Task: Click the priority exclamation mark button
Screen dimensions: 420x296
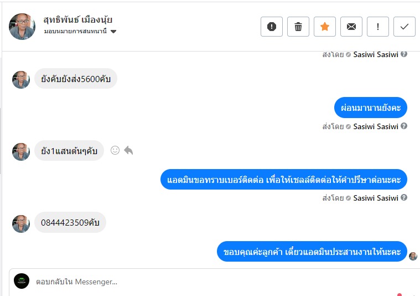Action: click(378, 27)
